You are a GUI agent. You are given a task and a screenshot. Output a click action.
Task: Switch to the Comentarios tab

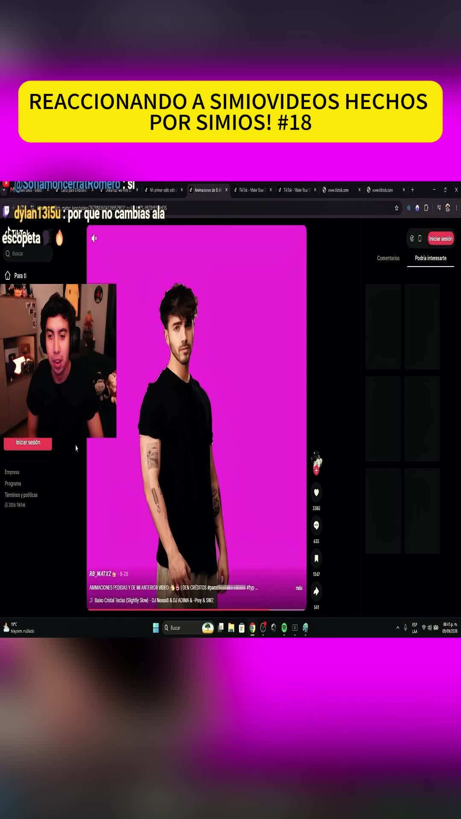click(x=388, y=258)
